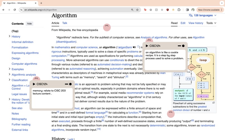This screenshot has width=225, height=140.
Task: Play the CISC124 cookie recipe note
Action: pyautogui.click(x=147, y=46)
